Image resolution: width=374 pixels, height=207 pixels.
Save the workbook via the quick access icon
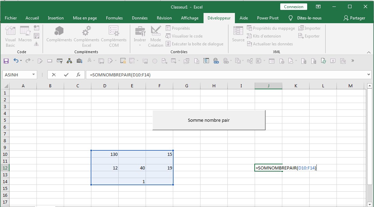tap(6, 61)
